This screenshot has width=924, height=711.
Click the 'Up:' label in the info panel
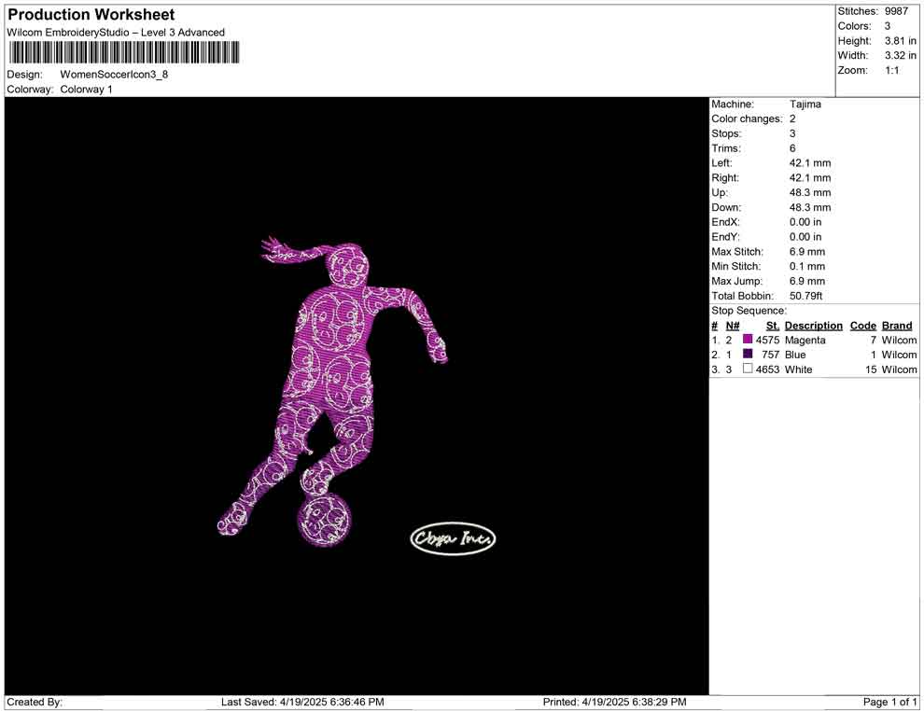click(720, 192)
